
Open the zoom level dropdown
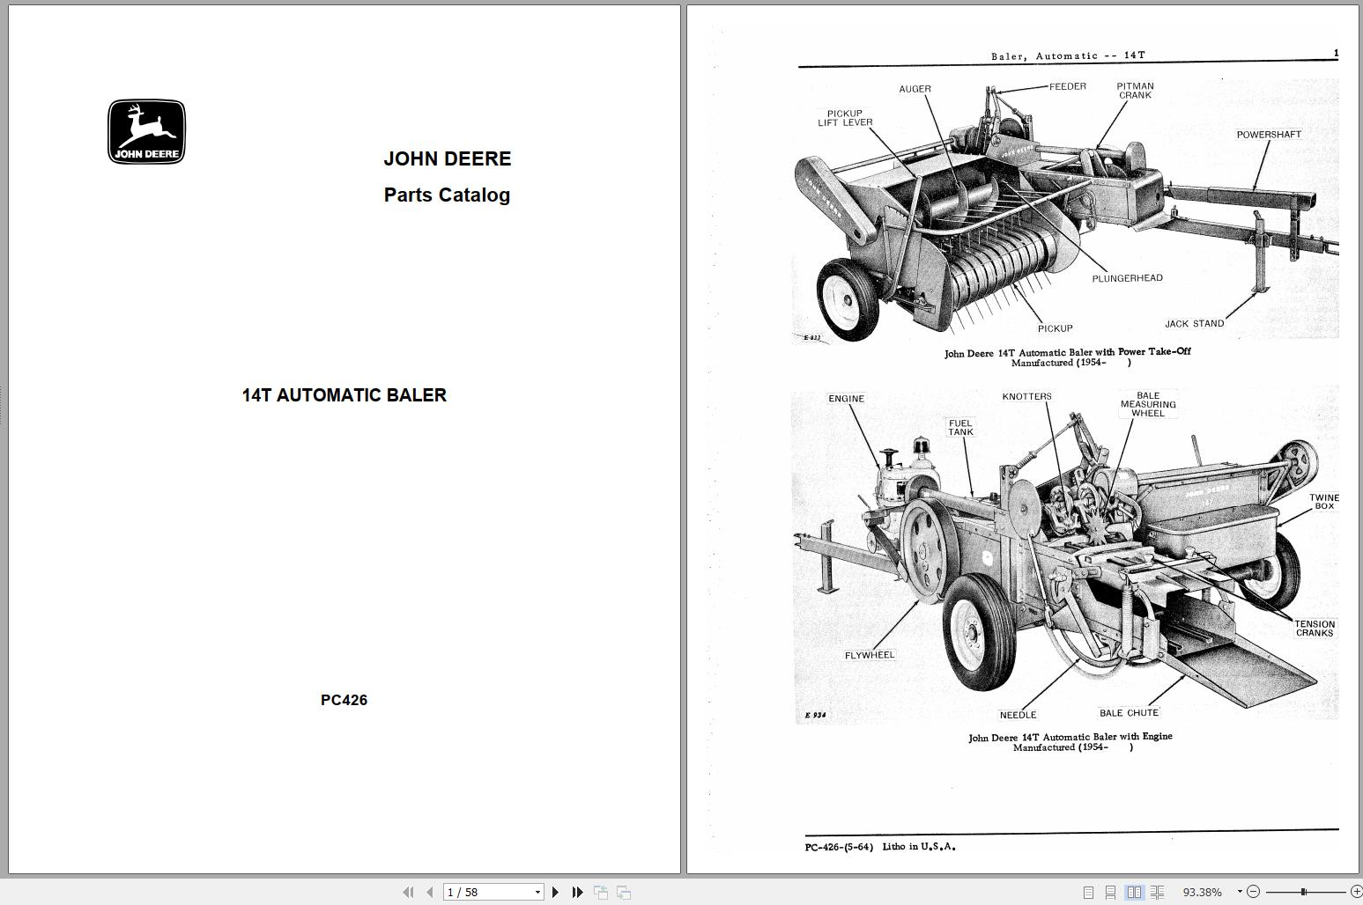[x=1240, y=892]
